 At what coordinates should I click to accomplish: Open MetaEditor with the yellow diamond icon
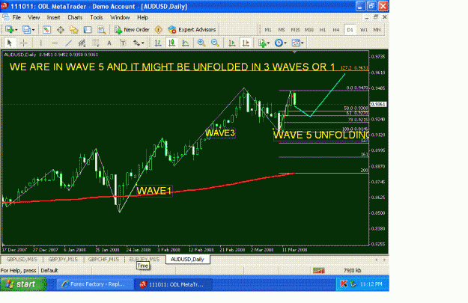coord(159,29)
